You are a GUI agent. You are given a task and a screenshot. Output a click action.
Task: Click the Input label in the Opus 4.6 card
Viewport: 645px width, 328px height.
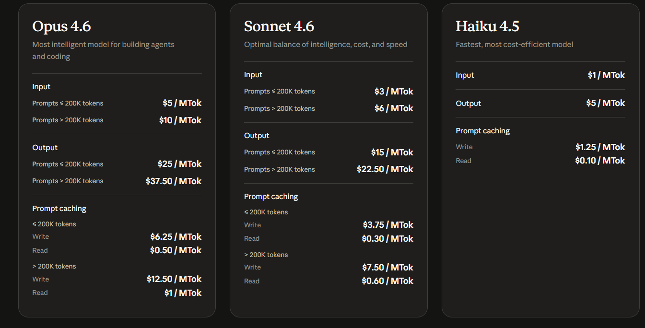point(41,87)
